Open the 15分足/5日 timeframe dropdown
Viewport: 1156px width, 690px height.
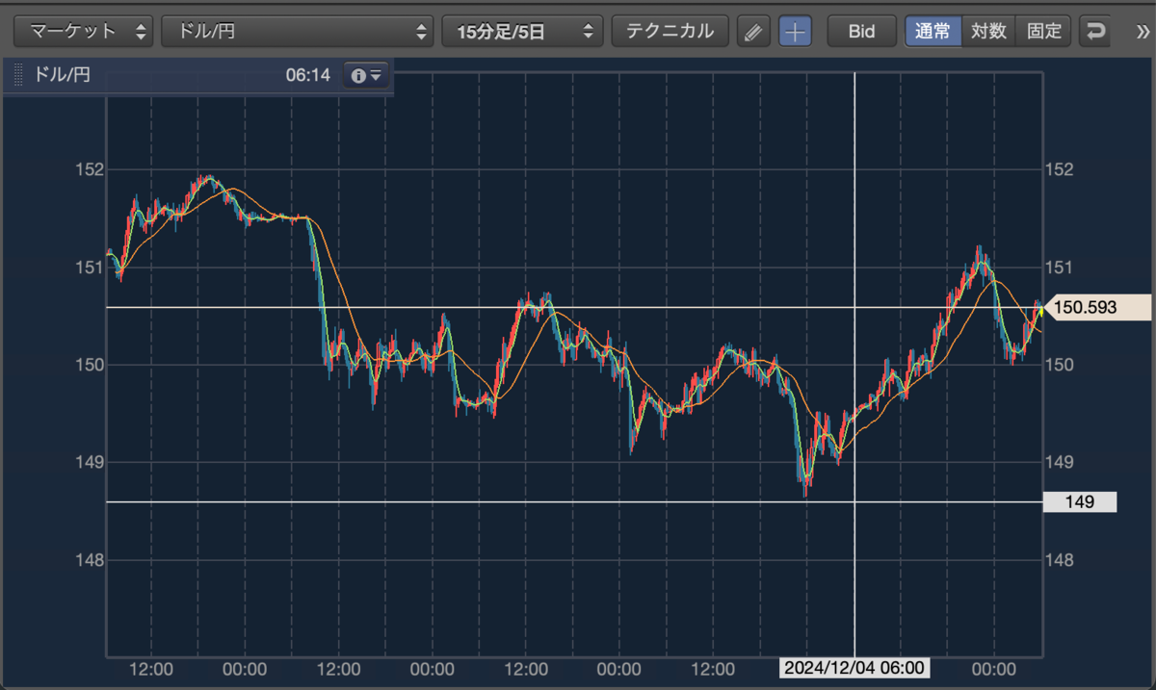(522, 32)
